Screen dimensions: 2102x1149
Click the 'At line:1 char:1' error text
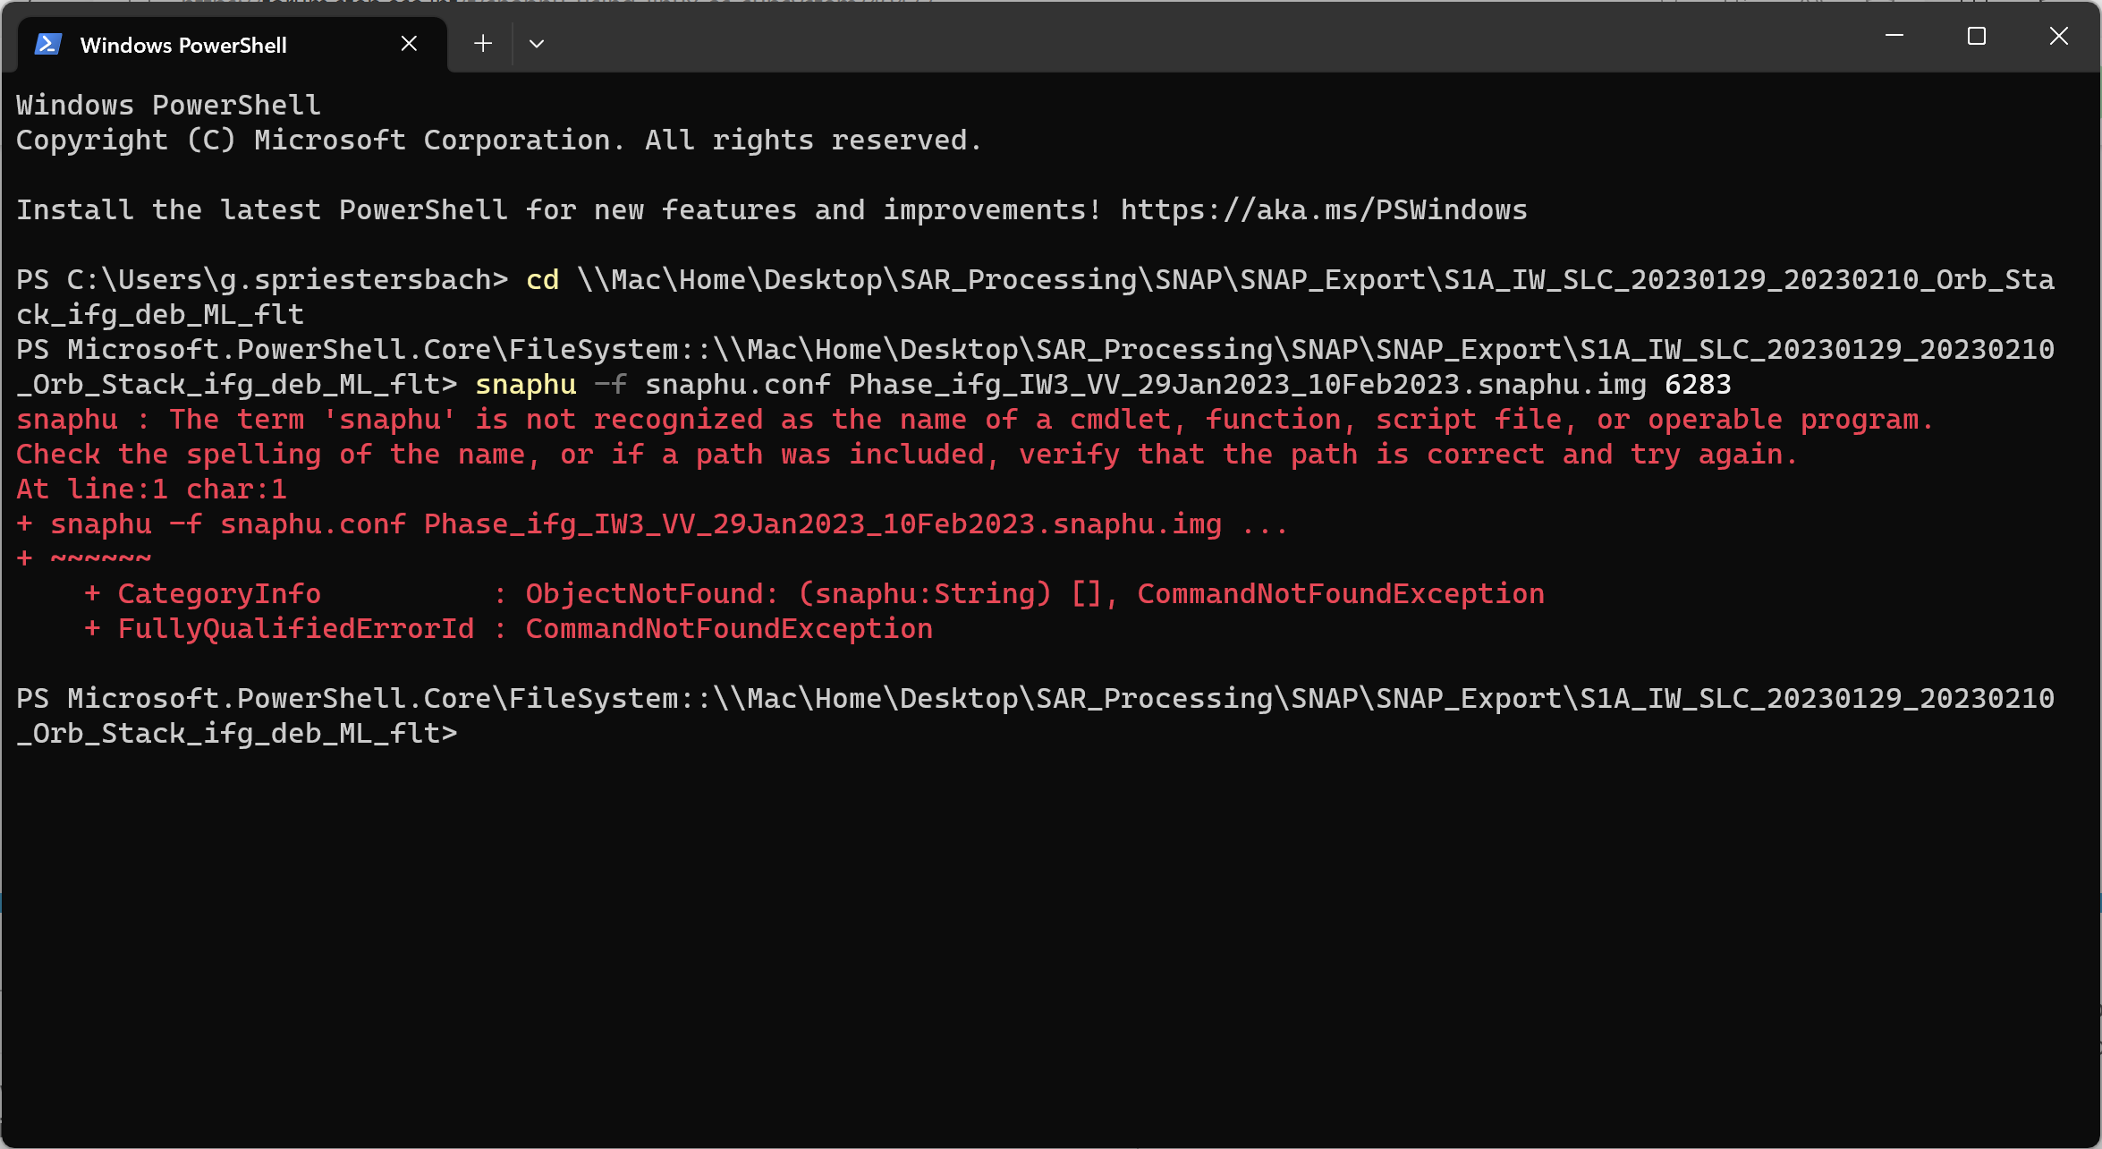tap(151, 489)
